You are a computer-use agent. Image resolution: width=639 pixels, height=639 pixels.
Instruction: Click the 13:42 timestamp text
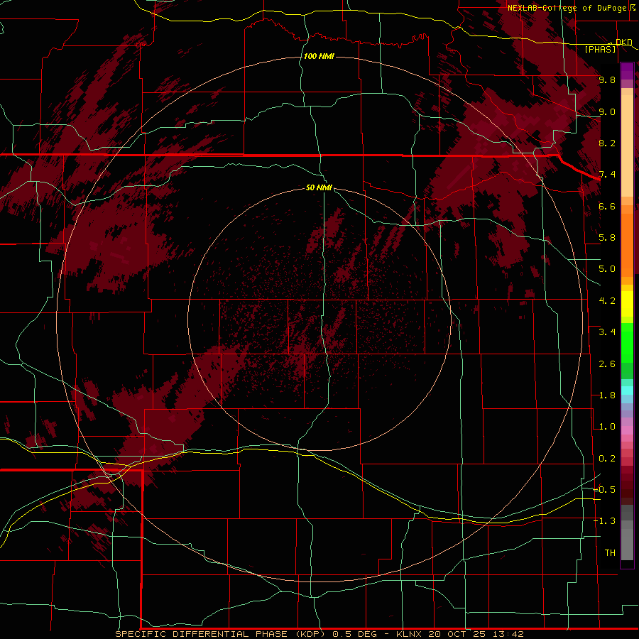pyautogui.click(x=508, y=634)
